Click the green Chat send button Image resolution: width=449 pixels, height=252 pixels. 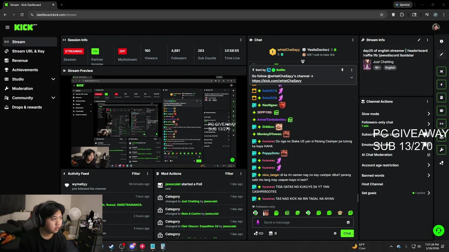click(x=347, y=233)
